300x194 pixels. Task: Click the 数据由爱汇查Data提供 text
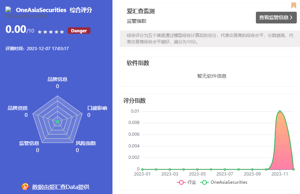click(x=60, y=187)
